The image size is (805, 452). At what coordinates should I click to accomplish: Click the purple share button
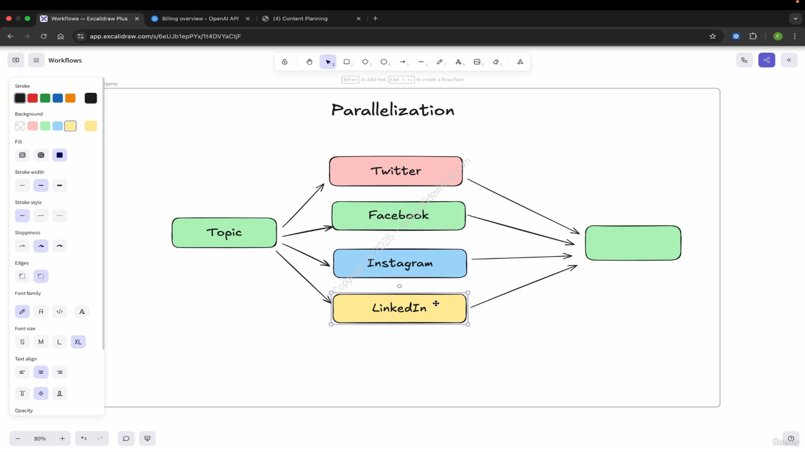pos(767,60)
